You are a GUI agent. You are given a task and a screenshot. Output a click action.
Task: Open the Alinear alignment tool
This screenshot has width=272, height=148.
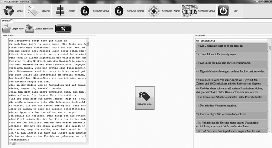tap(60, 11)
